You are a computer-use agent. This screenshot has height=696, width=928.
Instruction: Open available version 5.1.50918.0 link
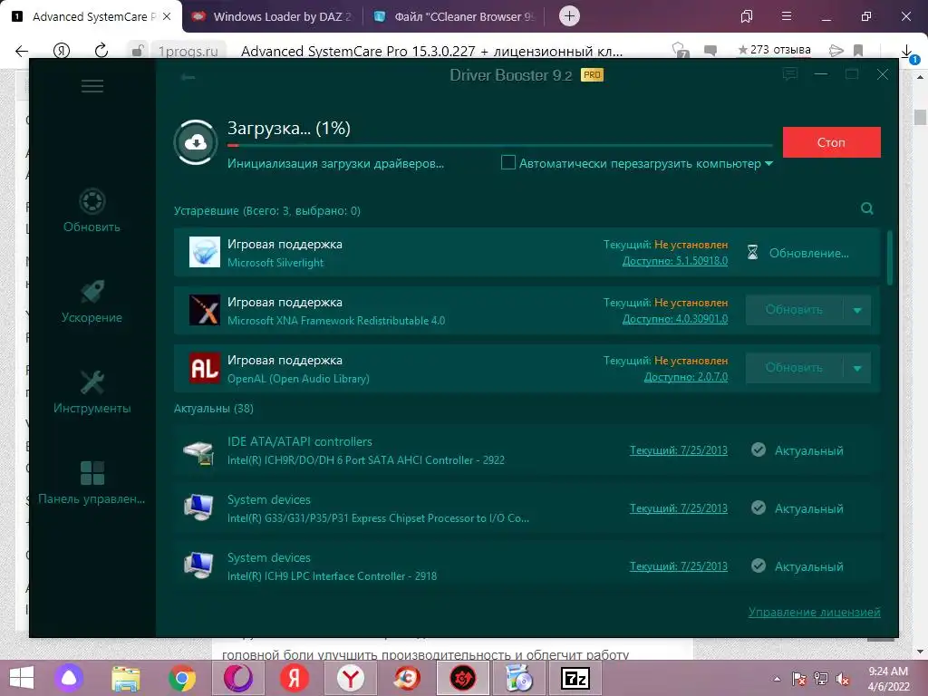(674, 261)
